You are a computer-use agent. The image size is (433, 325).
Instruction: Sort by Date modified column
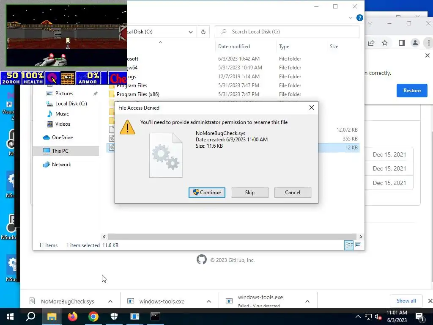[234, 47]
